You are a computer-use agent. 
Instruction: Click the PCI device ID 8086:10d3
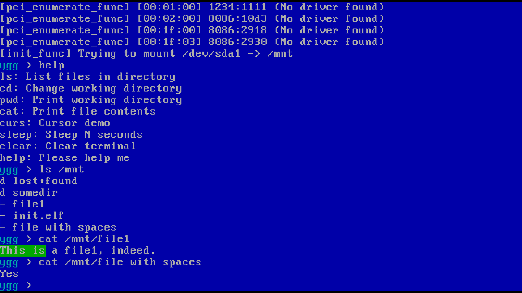(x=237, y=19)
